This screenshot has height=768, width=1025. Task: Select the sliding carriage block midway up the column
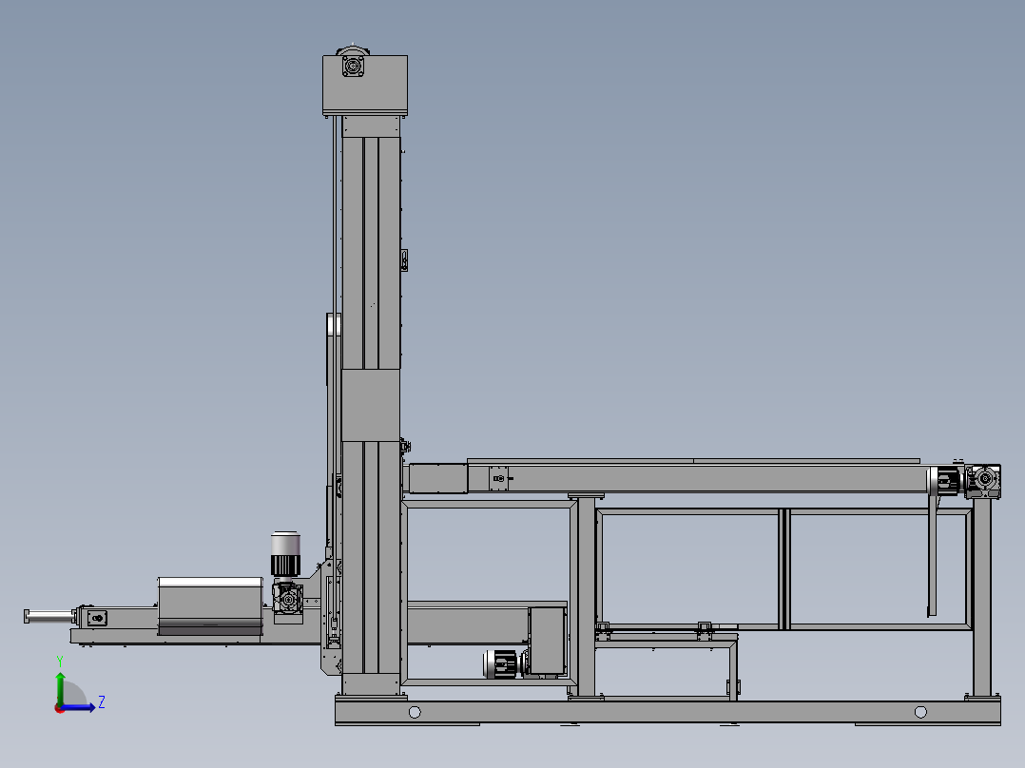(x=371, y=405)
